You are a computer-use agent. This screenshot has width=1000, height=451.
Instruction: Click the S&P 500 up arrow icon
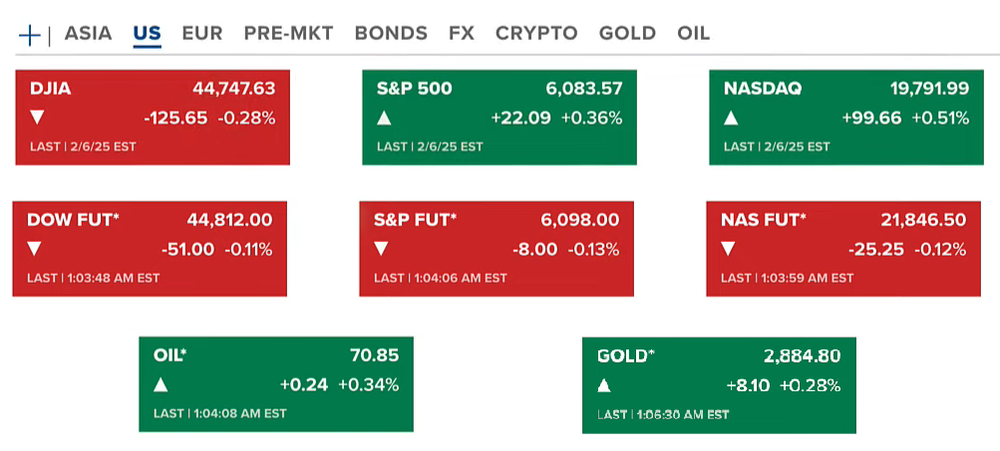point(385,118)
